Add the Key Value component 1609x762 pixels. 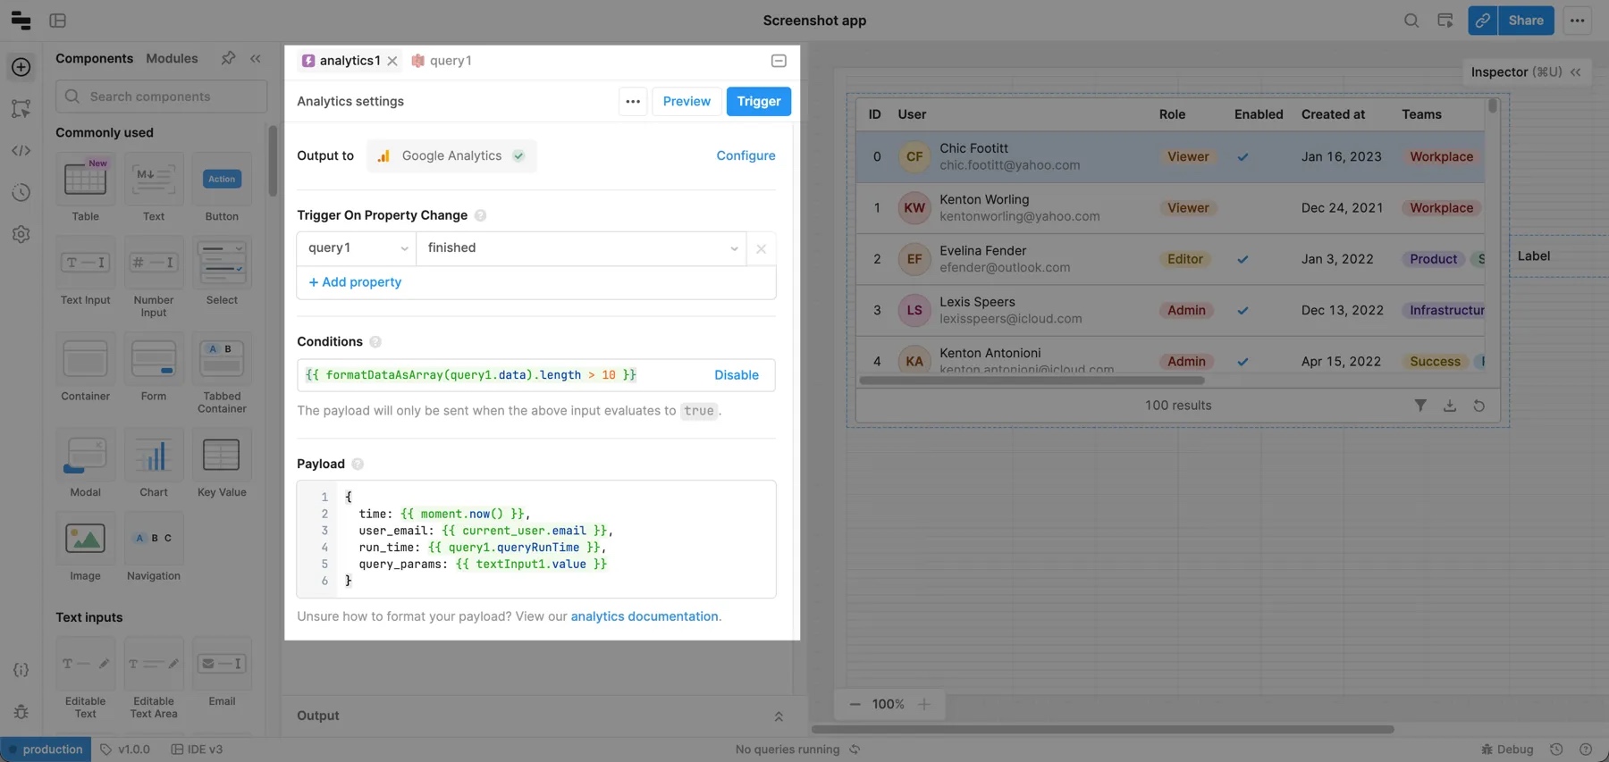click(222, 464)
